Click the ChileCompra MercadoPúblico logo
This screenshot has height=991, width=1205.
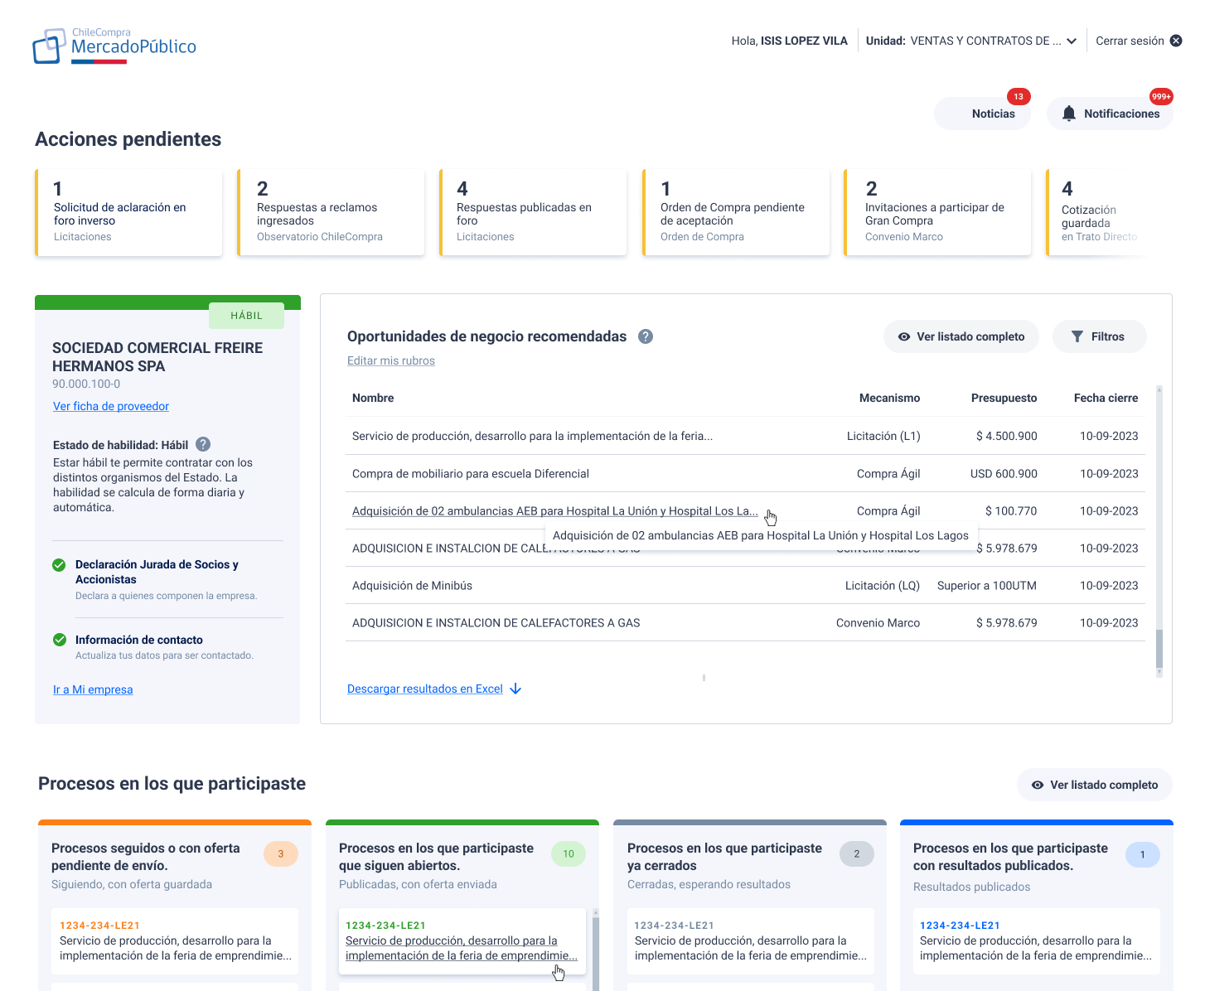[114, 45]
